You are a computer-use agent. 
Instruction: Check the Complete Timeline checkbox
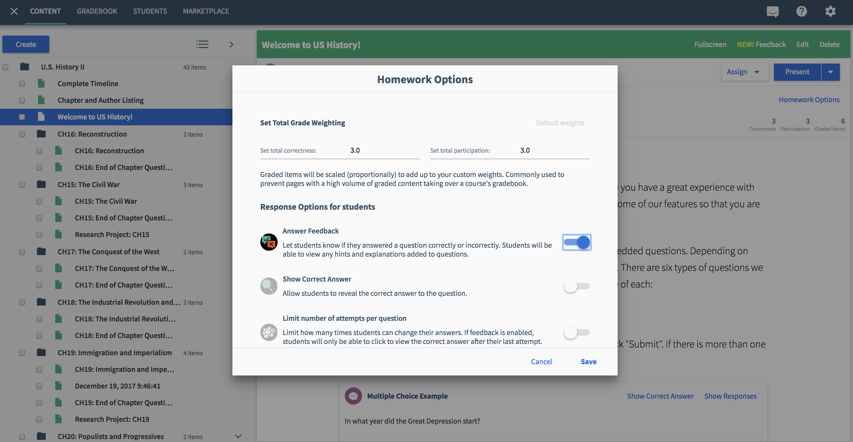click(x=22, y=84)
